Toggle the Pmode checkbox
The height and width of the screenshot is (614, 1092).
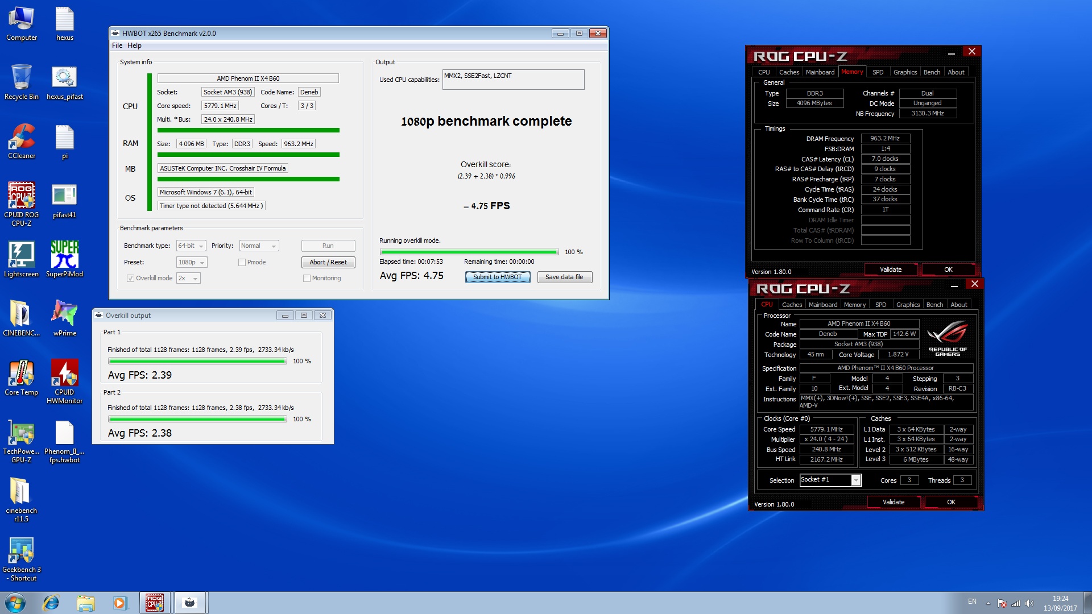tap(242, 262)
